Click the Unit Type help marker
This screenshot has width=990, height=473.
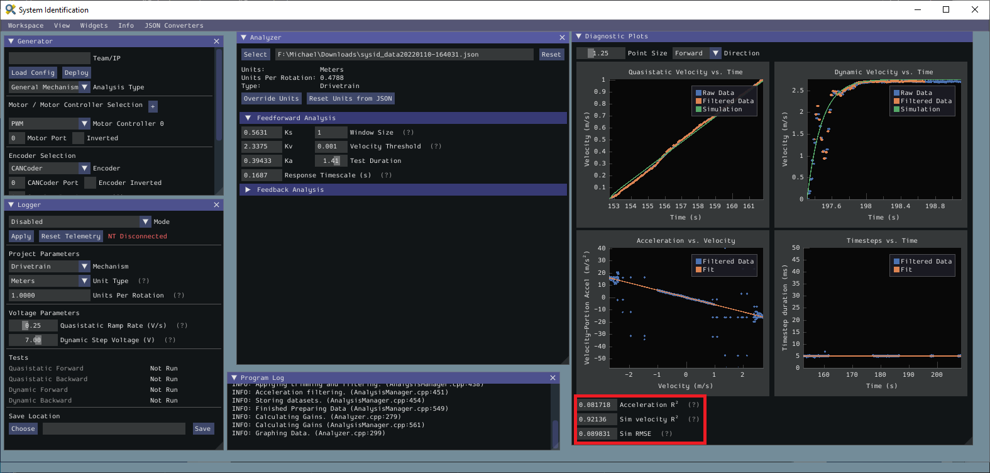pos(144,281)
